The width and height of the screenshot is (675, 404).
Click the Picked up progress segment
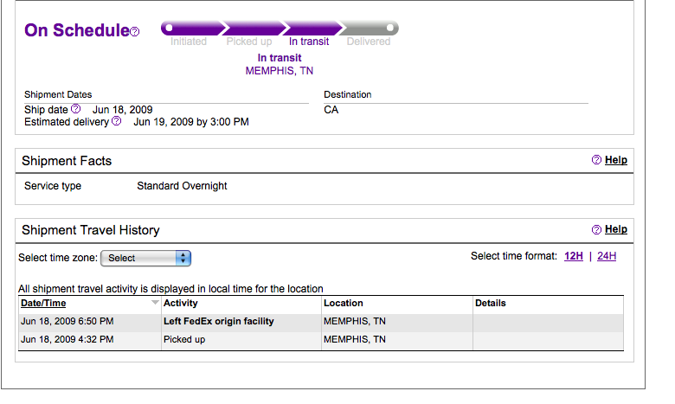(253, 29)
